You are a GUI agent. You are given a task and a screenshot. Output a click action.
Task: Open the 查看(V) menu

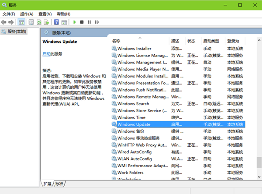(x=45, y=14)
